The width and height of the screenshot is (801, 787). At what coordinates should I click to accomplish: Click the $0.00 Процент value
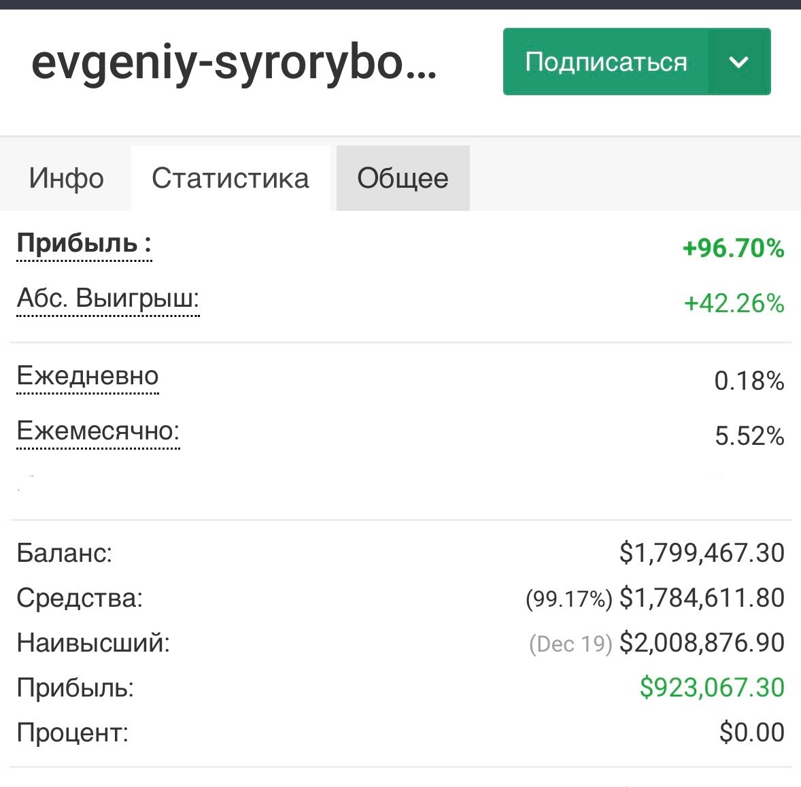point(751,733)
